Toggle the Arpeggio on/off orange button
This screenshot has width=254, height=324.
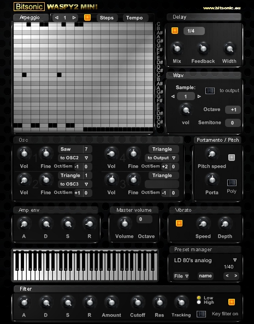(87, 18)
